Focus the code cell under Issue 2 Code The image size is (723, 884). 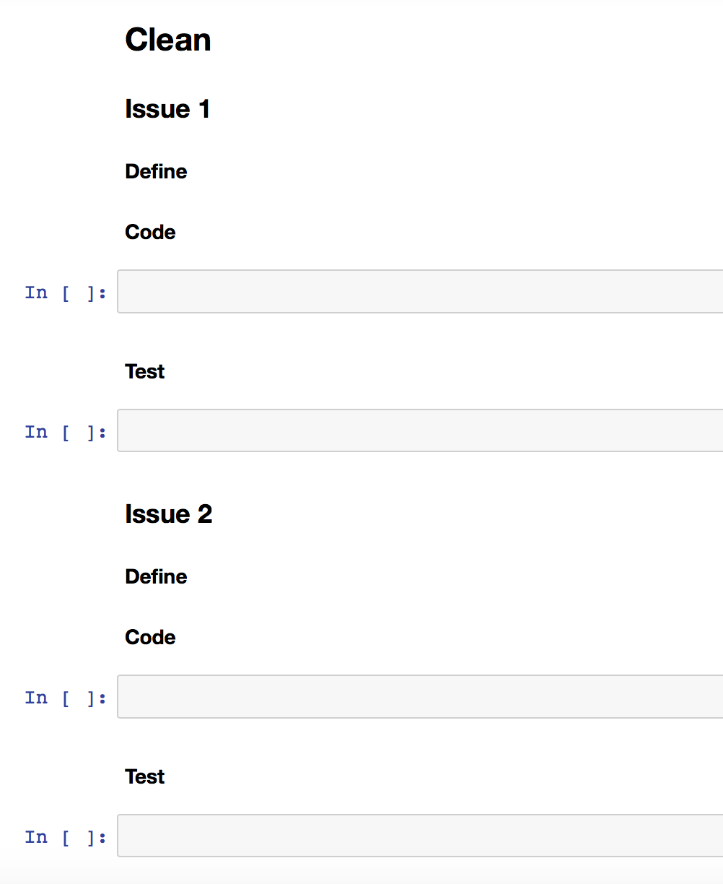coord(420,697)
